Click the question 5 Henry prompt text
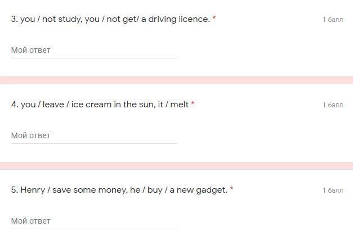353x245 pixels. click(119, 190)
